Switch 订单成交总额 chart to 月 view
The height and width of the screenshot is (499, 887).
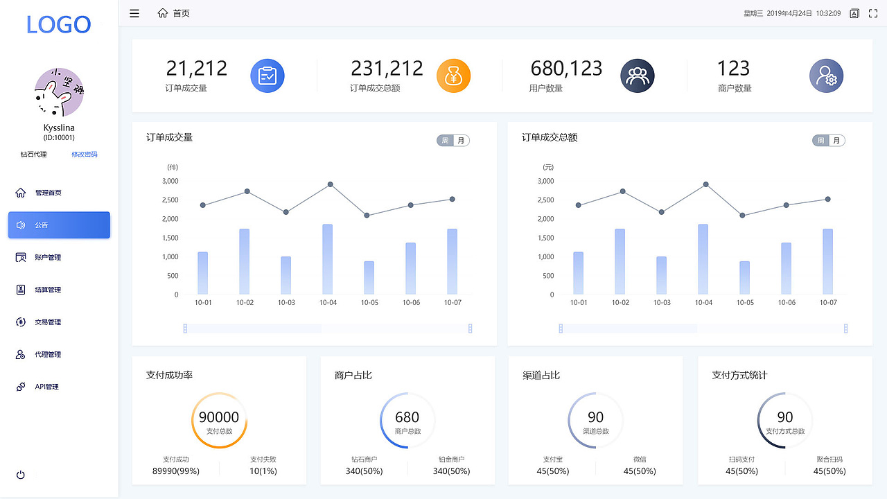[836, 141]
